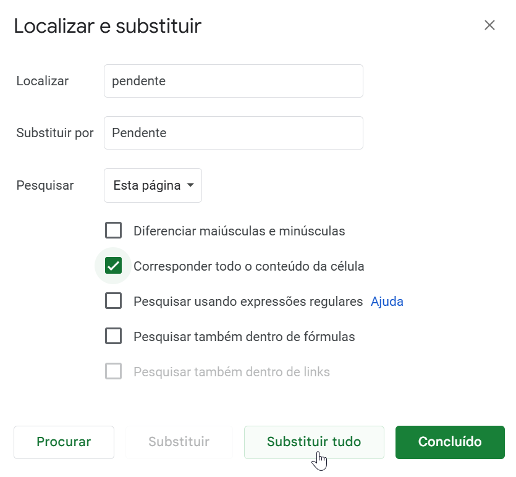Viewport: 516px width, 477px height.
Task: Focus the 'Substituir por' input field
Action: point(233,132)
